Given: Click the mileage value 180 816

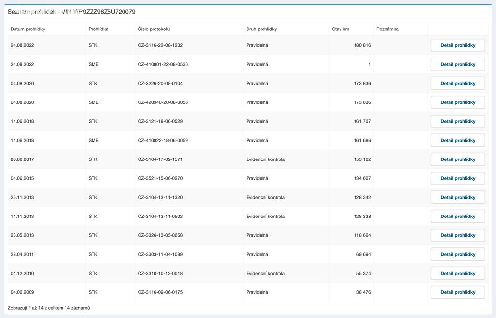Looking at the screenshot, I should [x=362, y=45].
